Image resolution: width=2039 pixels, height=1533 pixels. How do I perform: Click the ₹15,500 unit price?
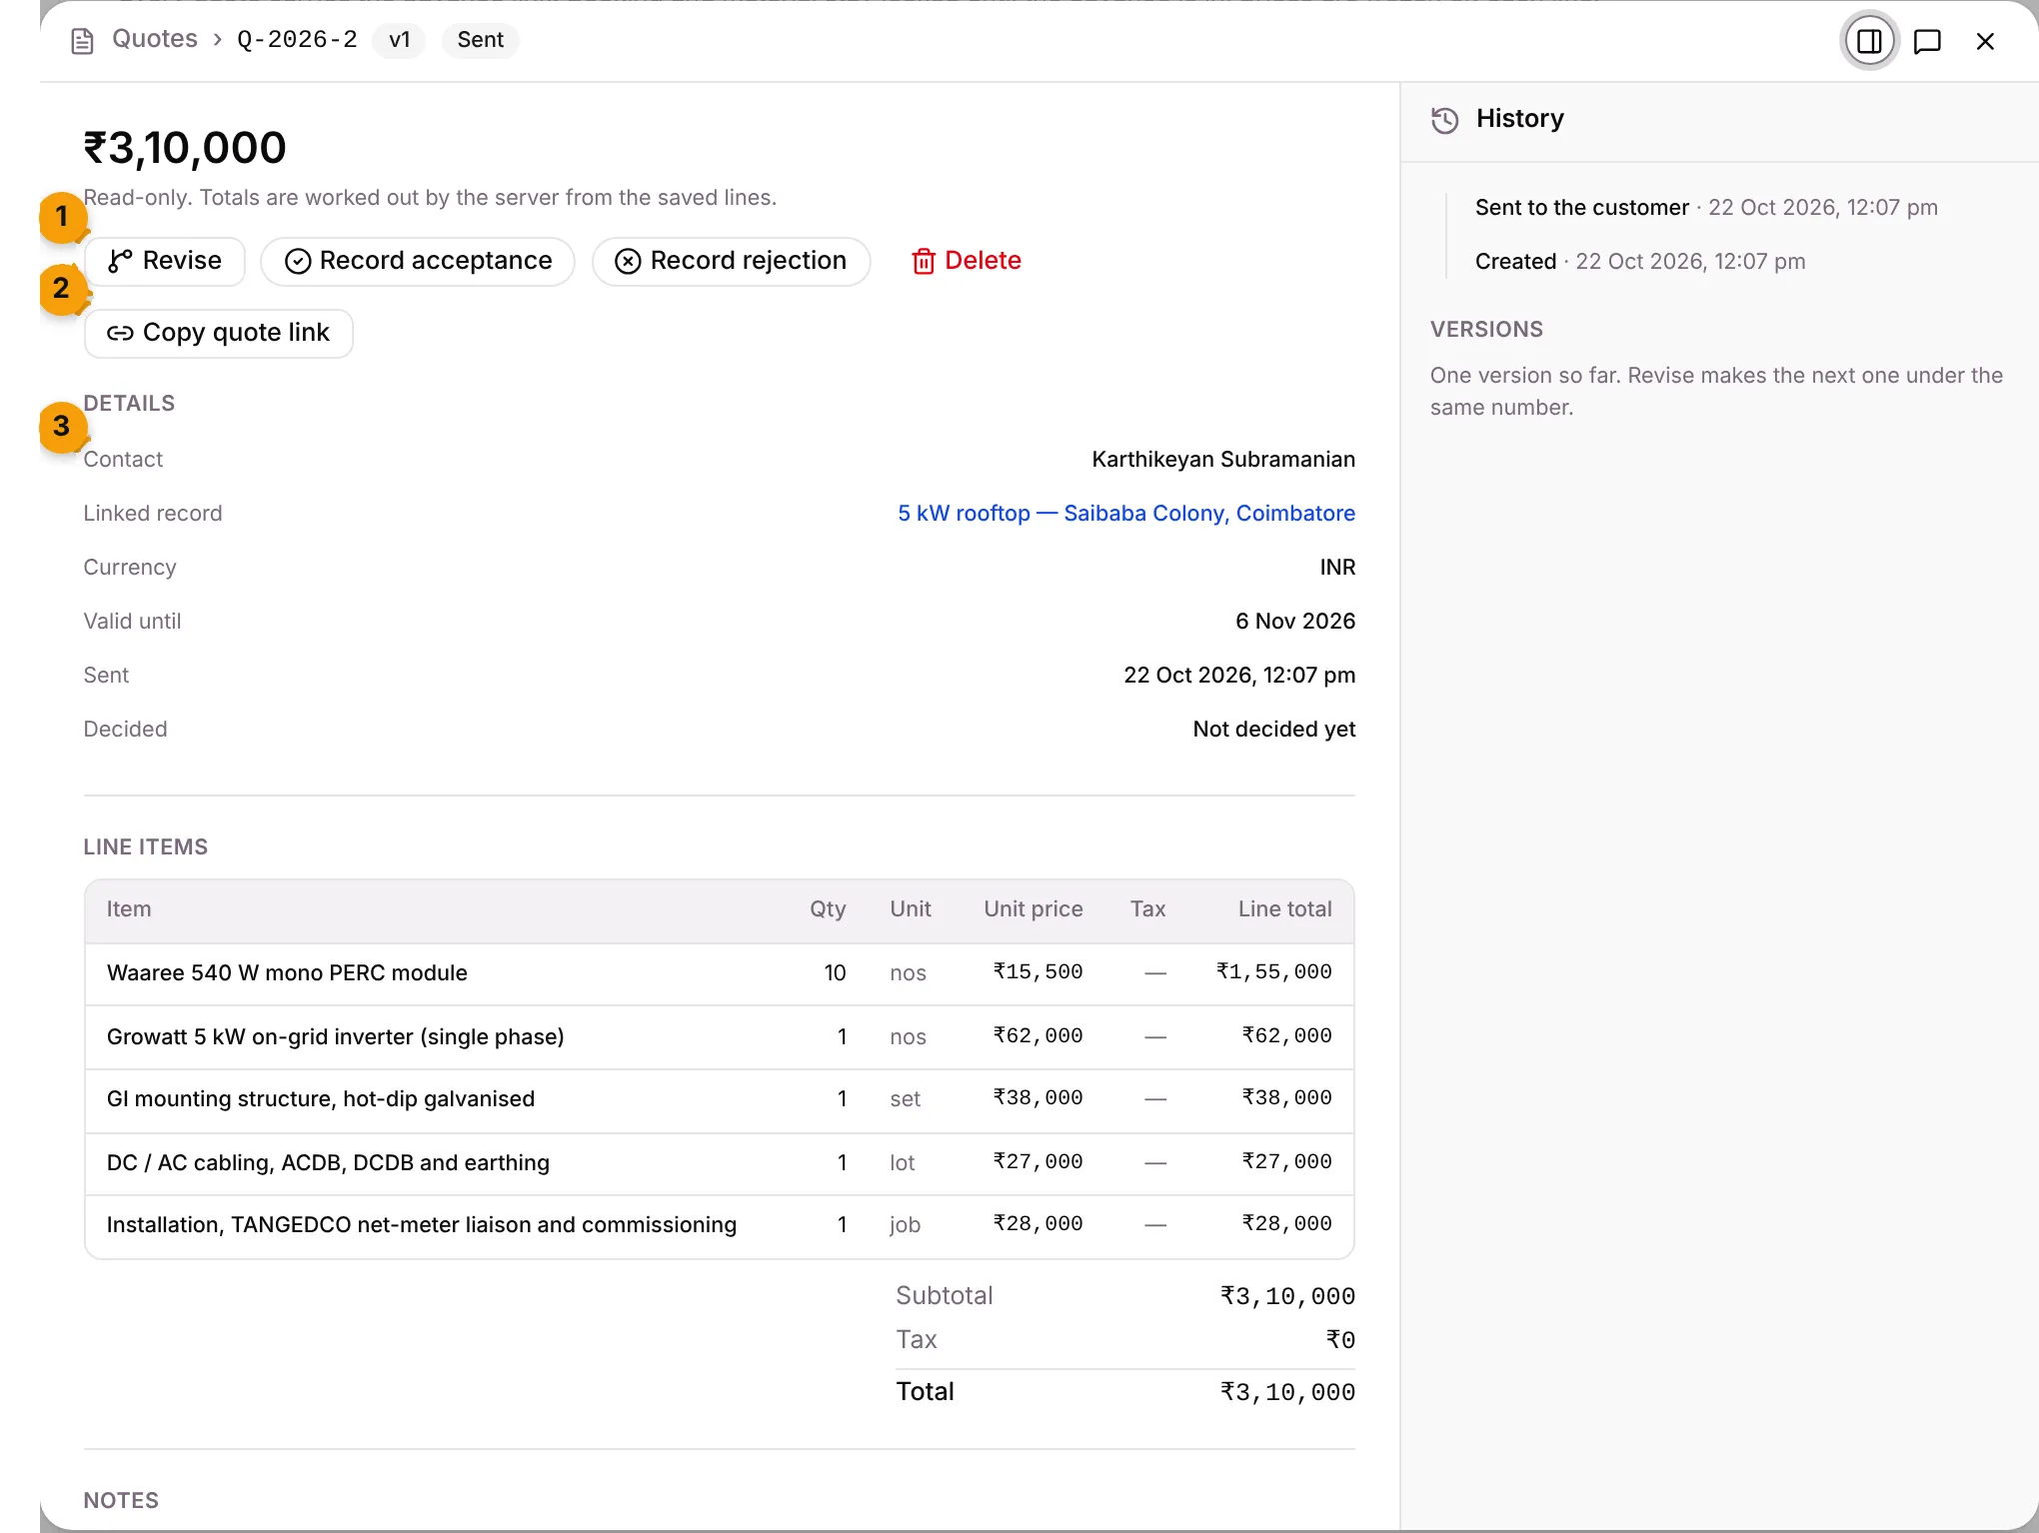(x=1037, y=972)
